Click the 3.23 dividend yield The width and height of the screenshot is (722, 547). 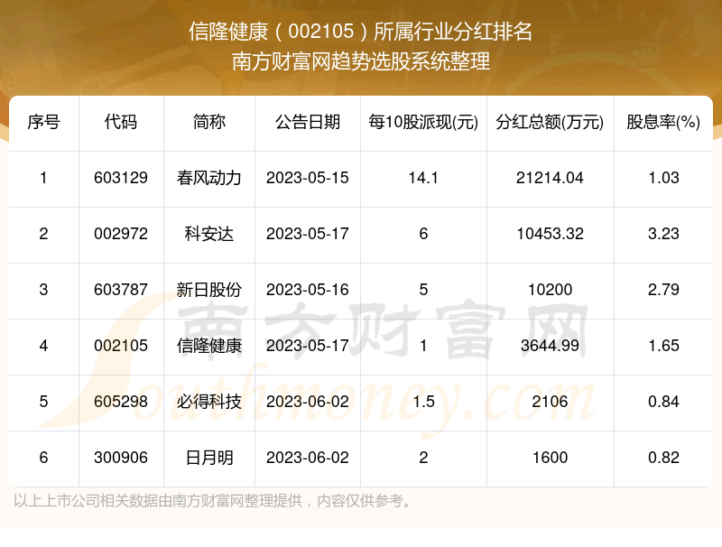(x=663, y=234)
